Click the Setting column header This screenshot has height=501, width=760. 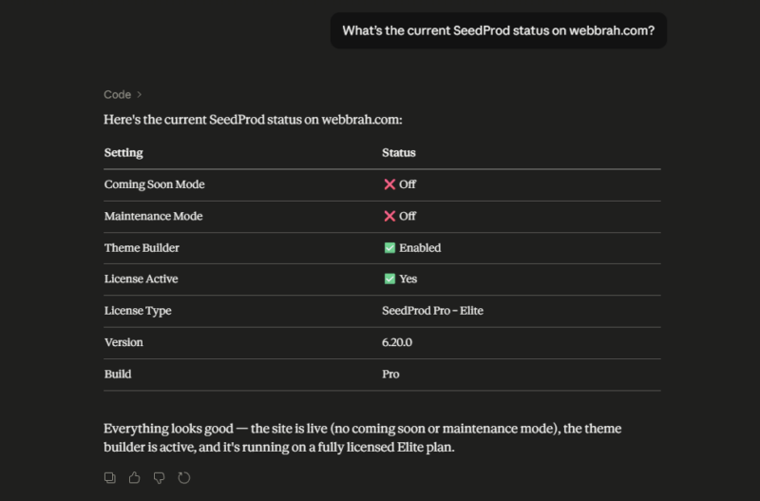click(123, 153)
